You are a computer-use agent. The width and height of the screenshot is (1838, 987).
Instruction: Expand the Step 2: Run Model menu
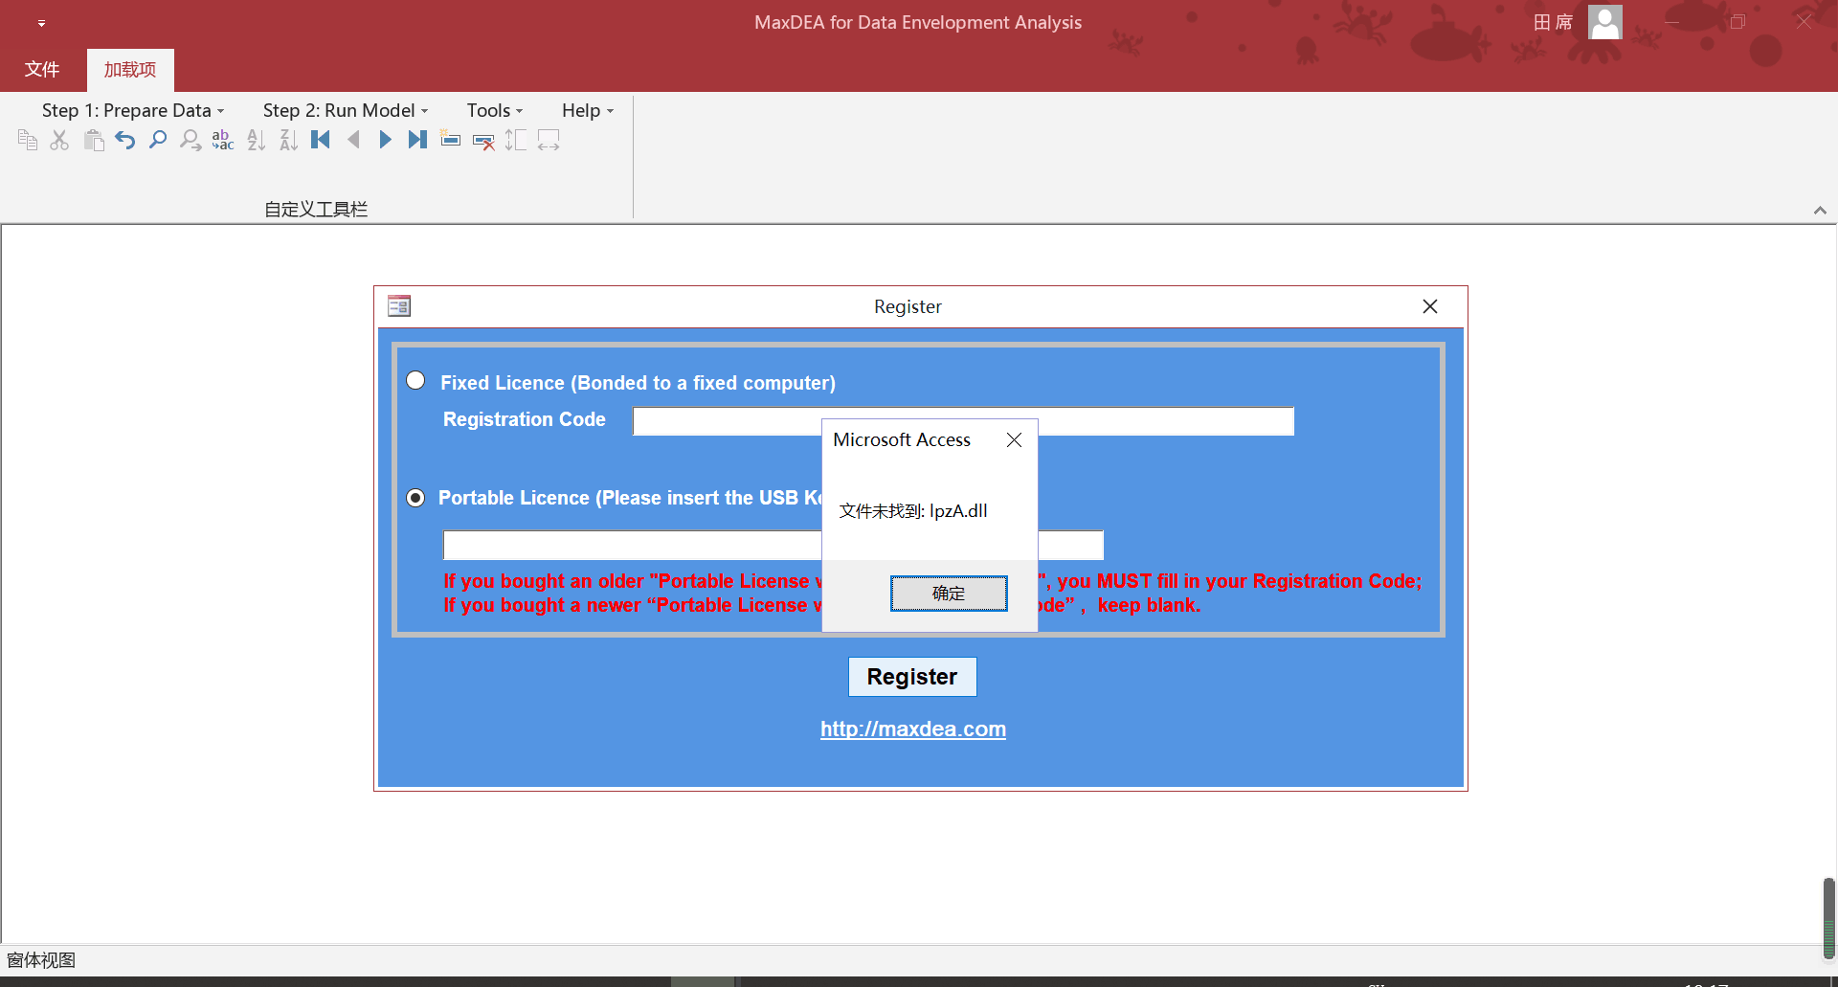[346, 111]
